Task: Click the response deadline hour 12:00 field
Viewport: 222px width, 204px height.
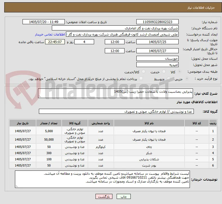Action: (x=115, y=42)
